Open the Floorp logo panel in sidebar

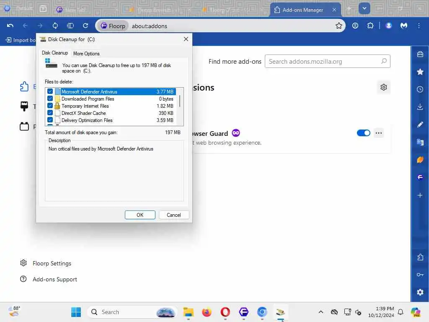[x=420, y=177]
